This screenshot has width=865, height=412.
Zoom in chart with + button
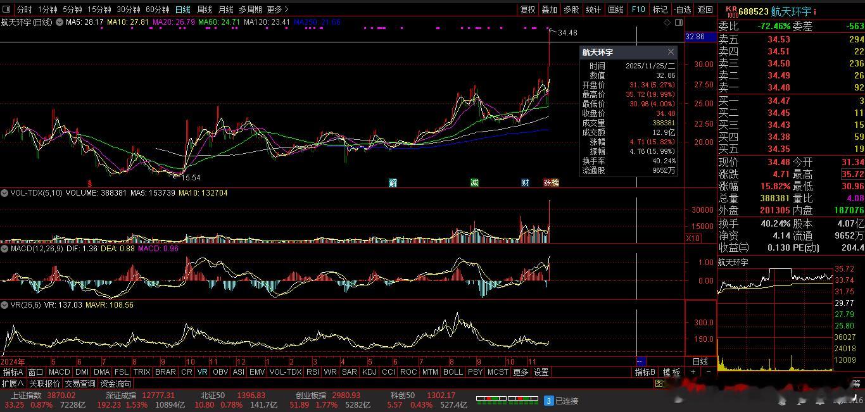tap(693, 372)
